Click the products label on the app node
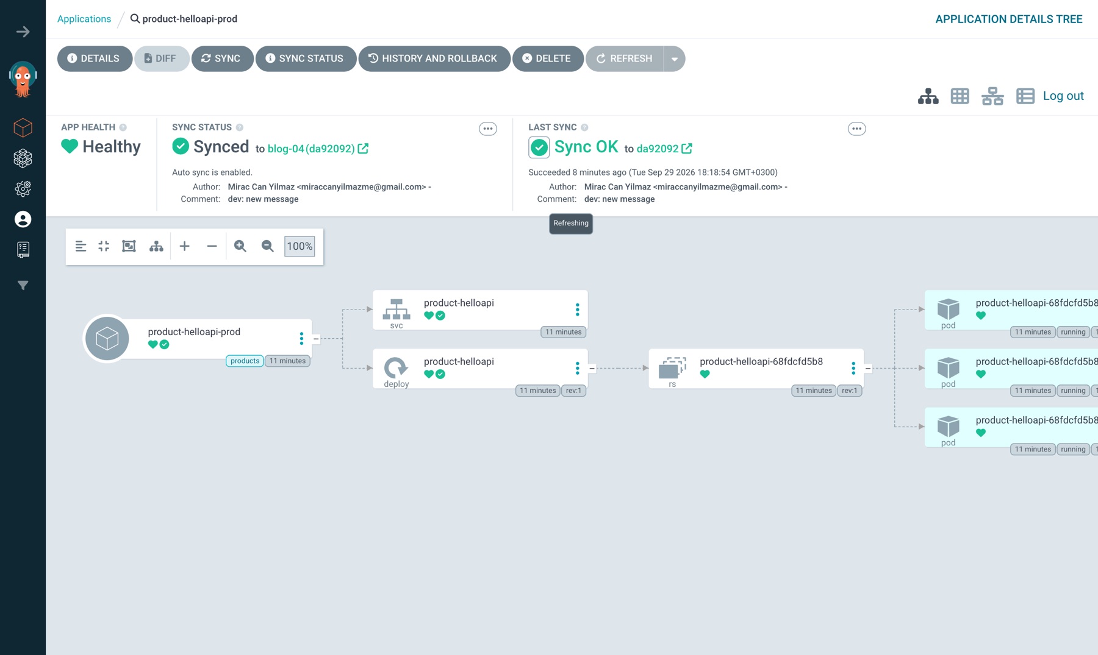The width and height of the screenshot is (1098, 655). [x=245, y=361]
